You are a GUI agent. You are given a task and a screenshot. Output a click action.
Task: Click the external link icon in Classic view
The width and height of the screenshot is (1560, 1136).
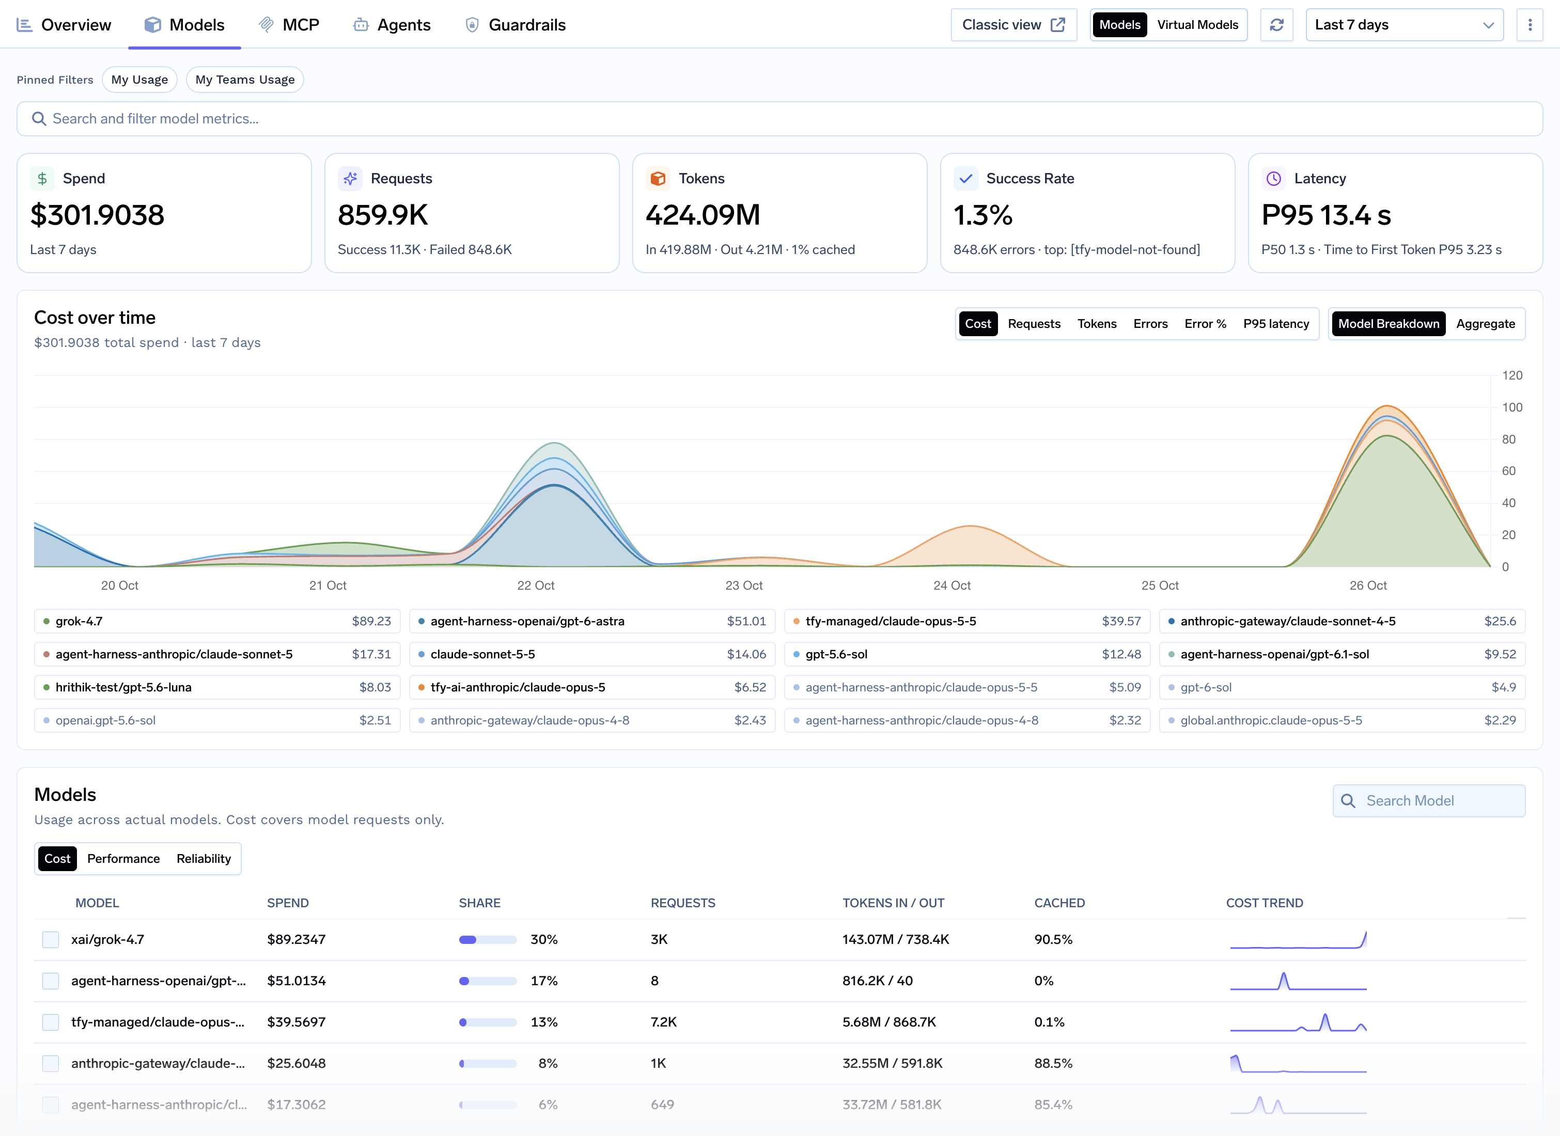[1058, 25]
